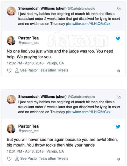Open @Carteblancheetc handle in top quoted tweet
Viewport: 127px width, 166px height.
click(81, 9)
